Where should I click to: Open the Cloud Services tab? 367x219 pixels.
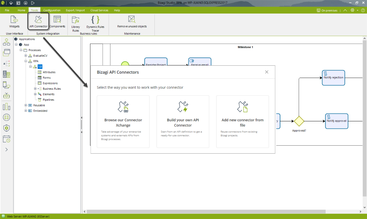point(99,10)
